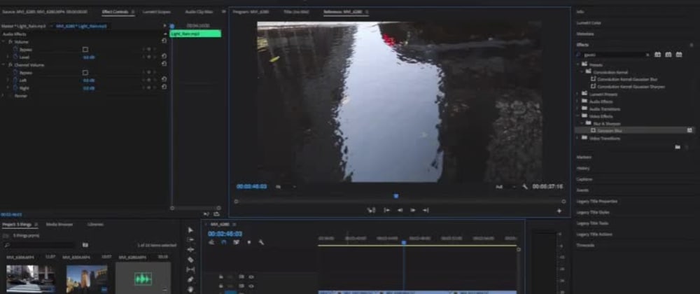Viewport: 700px width, 294px height.
Task: Click the new bin icon in Project panel
Action: [x=85, y=245]
